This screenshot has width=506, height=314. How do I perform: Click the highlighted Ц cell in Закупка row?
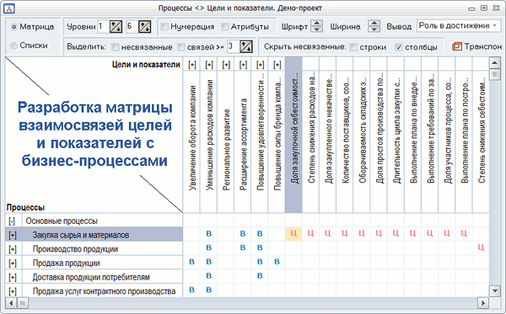(x=293, y=234)
